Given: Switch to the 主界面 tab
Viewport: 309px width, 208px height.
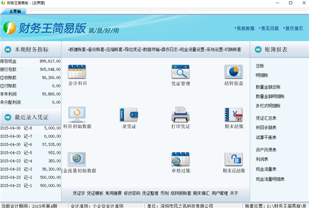Looking at the screenshot, I should click(x=15, y=11).
